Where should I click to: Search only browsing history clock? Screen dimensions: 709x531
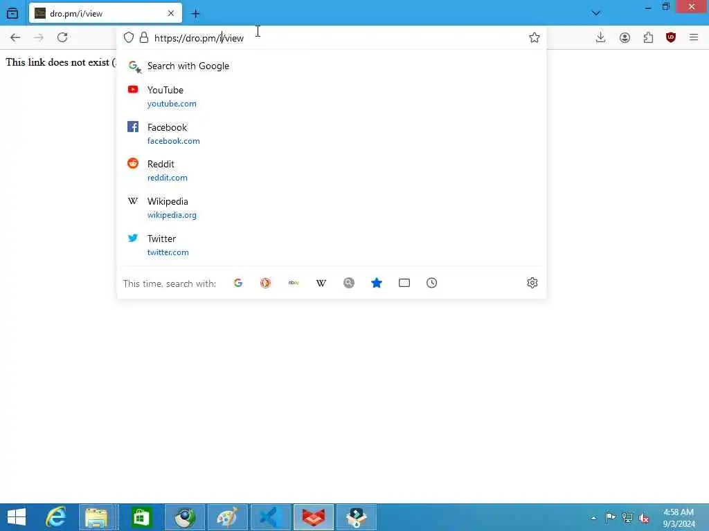point(432,283)
